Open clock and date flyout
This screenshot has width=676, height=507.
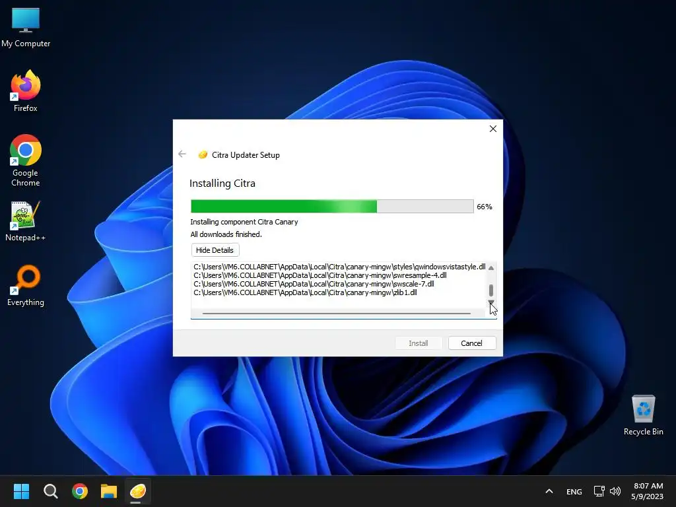648,491
